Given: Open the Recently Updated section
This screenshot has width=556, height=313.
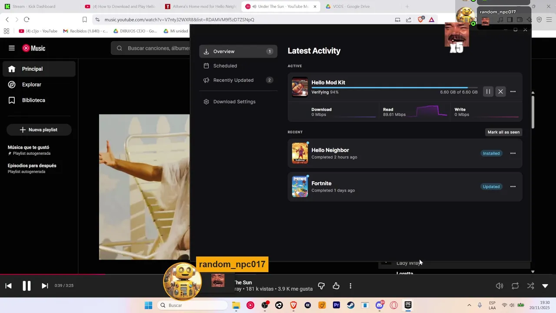Looking at the screenshot, I should click(238, 80).
